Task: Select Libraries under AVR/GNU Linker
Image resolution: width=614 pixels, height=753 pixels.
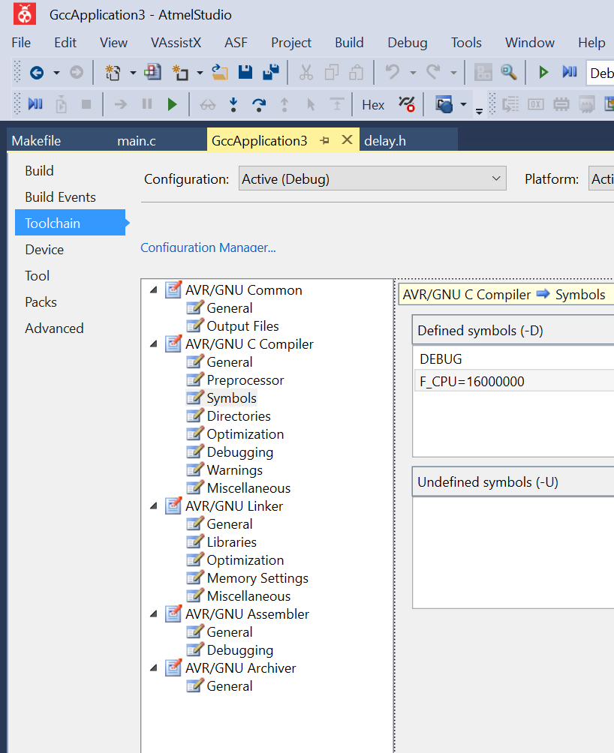Action: click(x=232, y=541)
